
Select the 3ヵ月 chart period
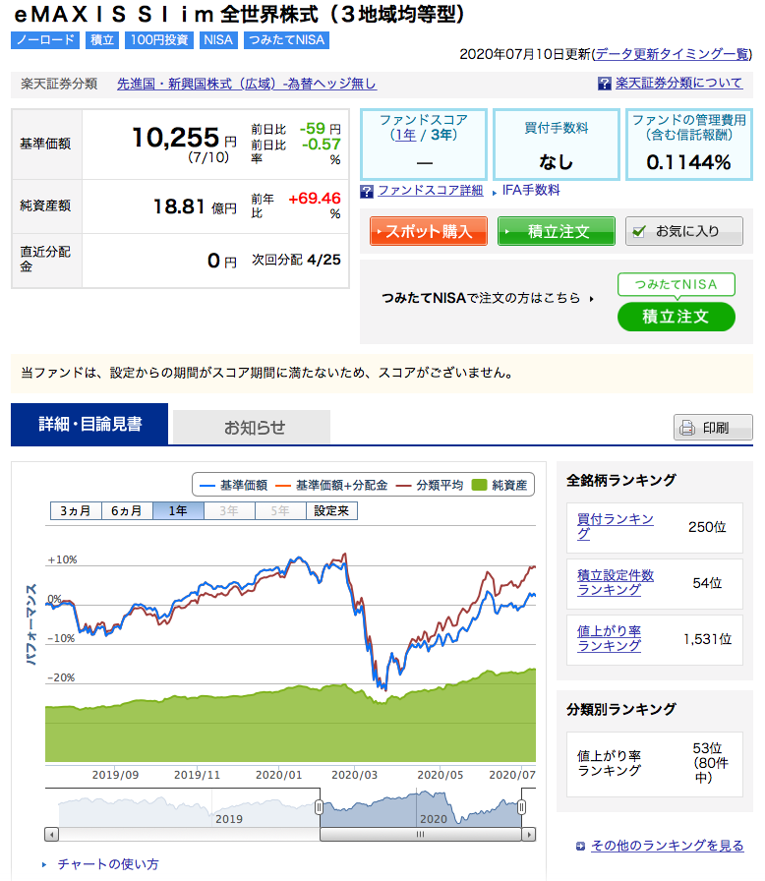76,510
